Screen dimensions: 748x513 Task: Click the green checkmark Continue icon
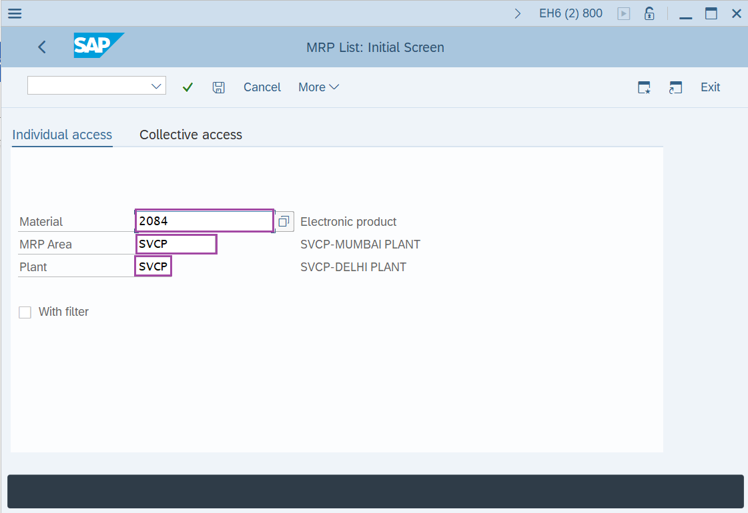point(188,87)
